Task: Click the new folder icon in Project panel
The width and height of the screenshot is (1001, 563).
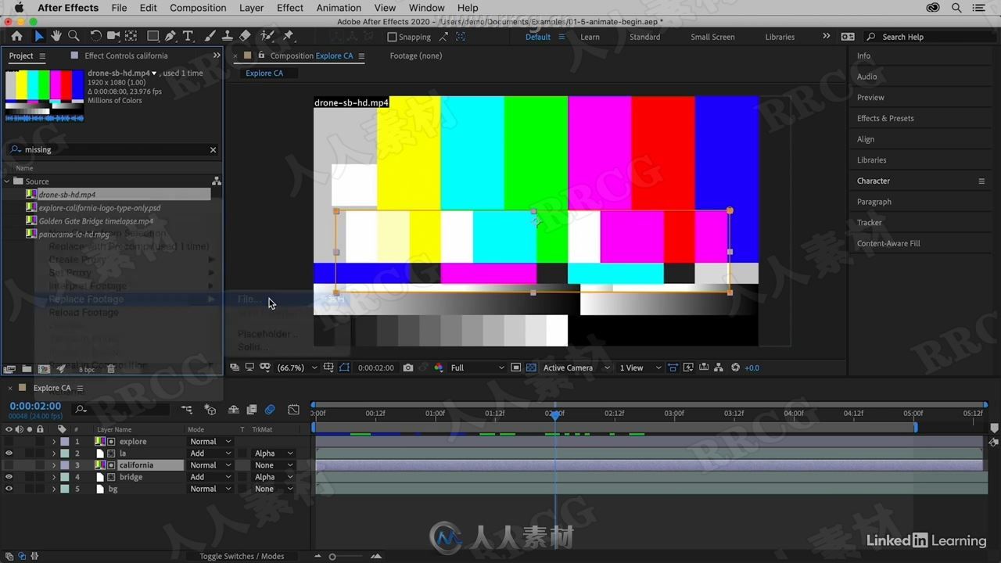Action: click(27, 369)
